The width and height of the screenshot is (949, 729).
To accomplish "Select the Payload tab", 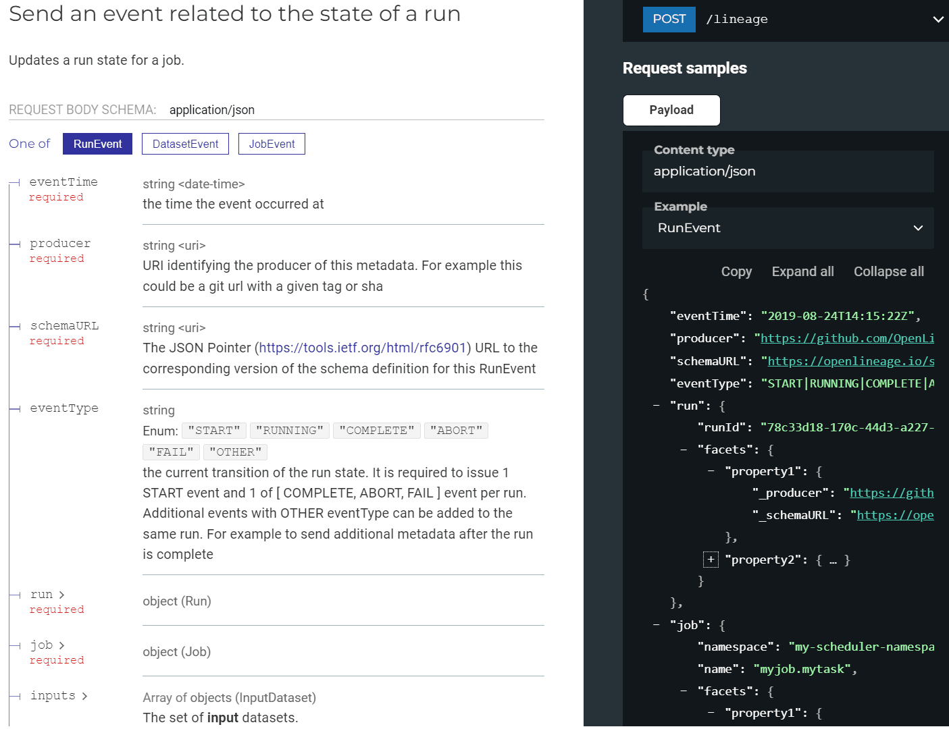I will (x=671, y=110).
